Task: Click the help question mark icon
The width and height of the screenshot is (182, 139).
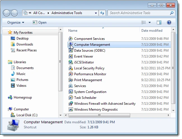Action: pyautogui.click(x=169, y=22)
